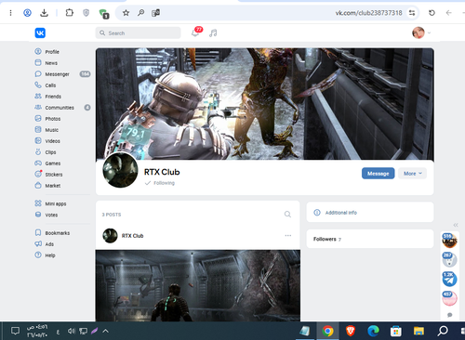Image resolution: width=465 pixels, height=340 pixels.
Task: Open the browser profile account icon
Action: point(27,13)
